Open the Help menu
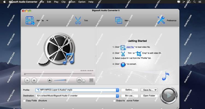 [91, 2]
